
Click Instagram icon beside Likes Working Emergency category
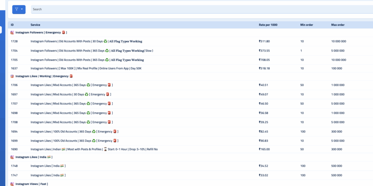[x=12, y=76]
